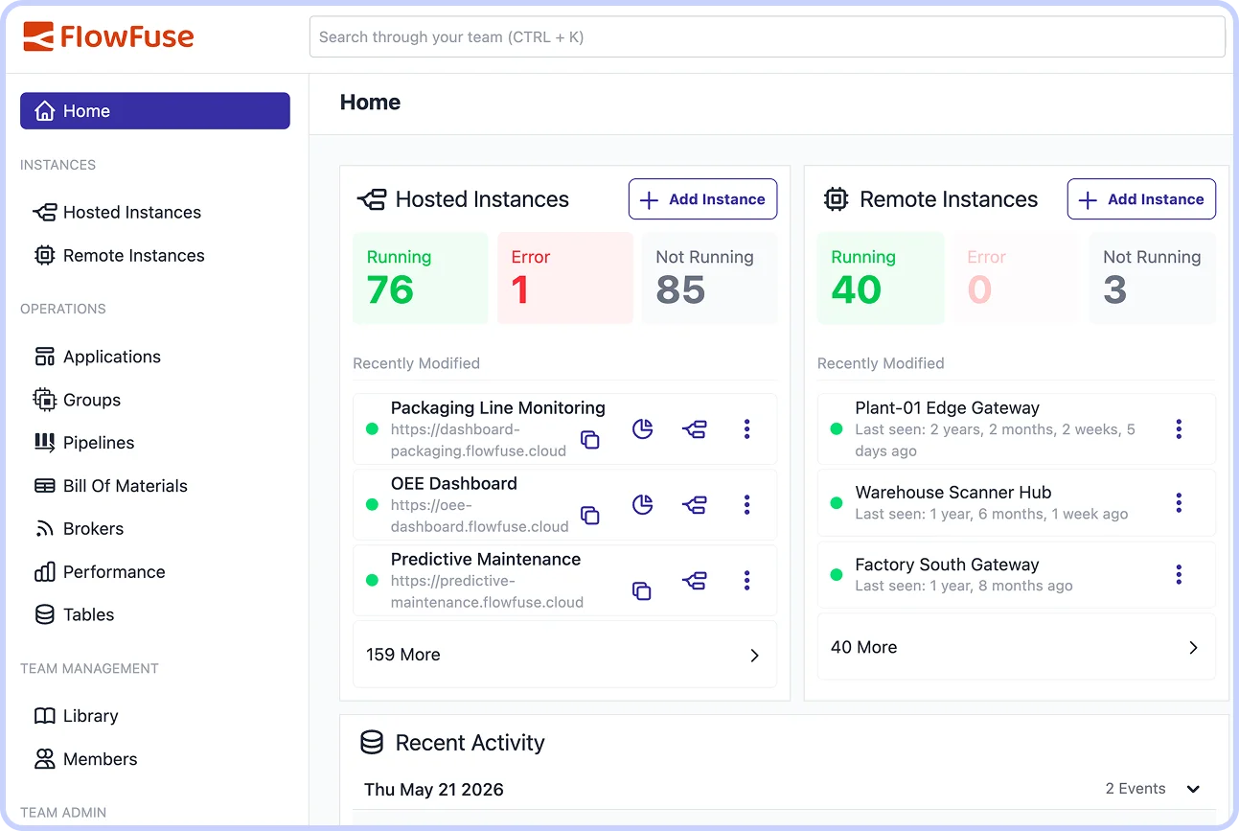Focus the team search field
This screenshot has width=1239, height=831.
pyautogui.click(x=768, y=37)
